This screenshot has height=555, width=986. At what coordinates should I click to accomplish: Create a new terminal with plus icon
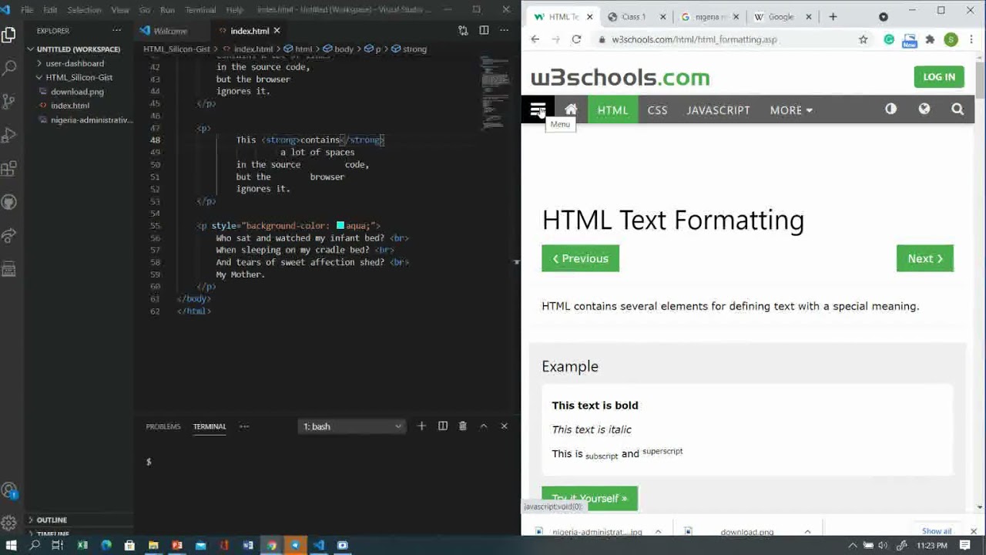[421, 426]
